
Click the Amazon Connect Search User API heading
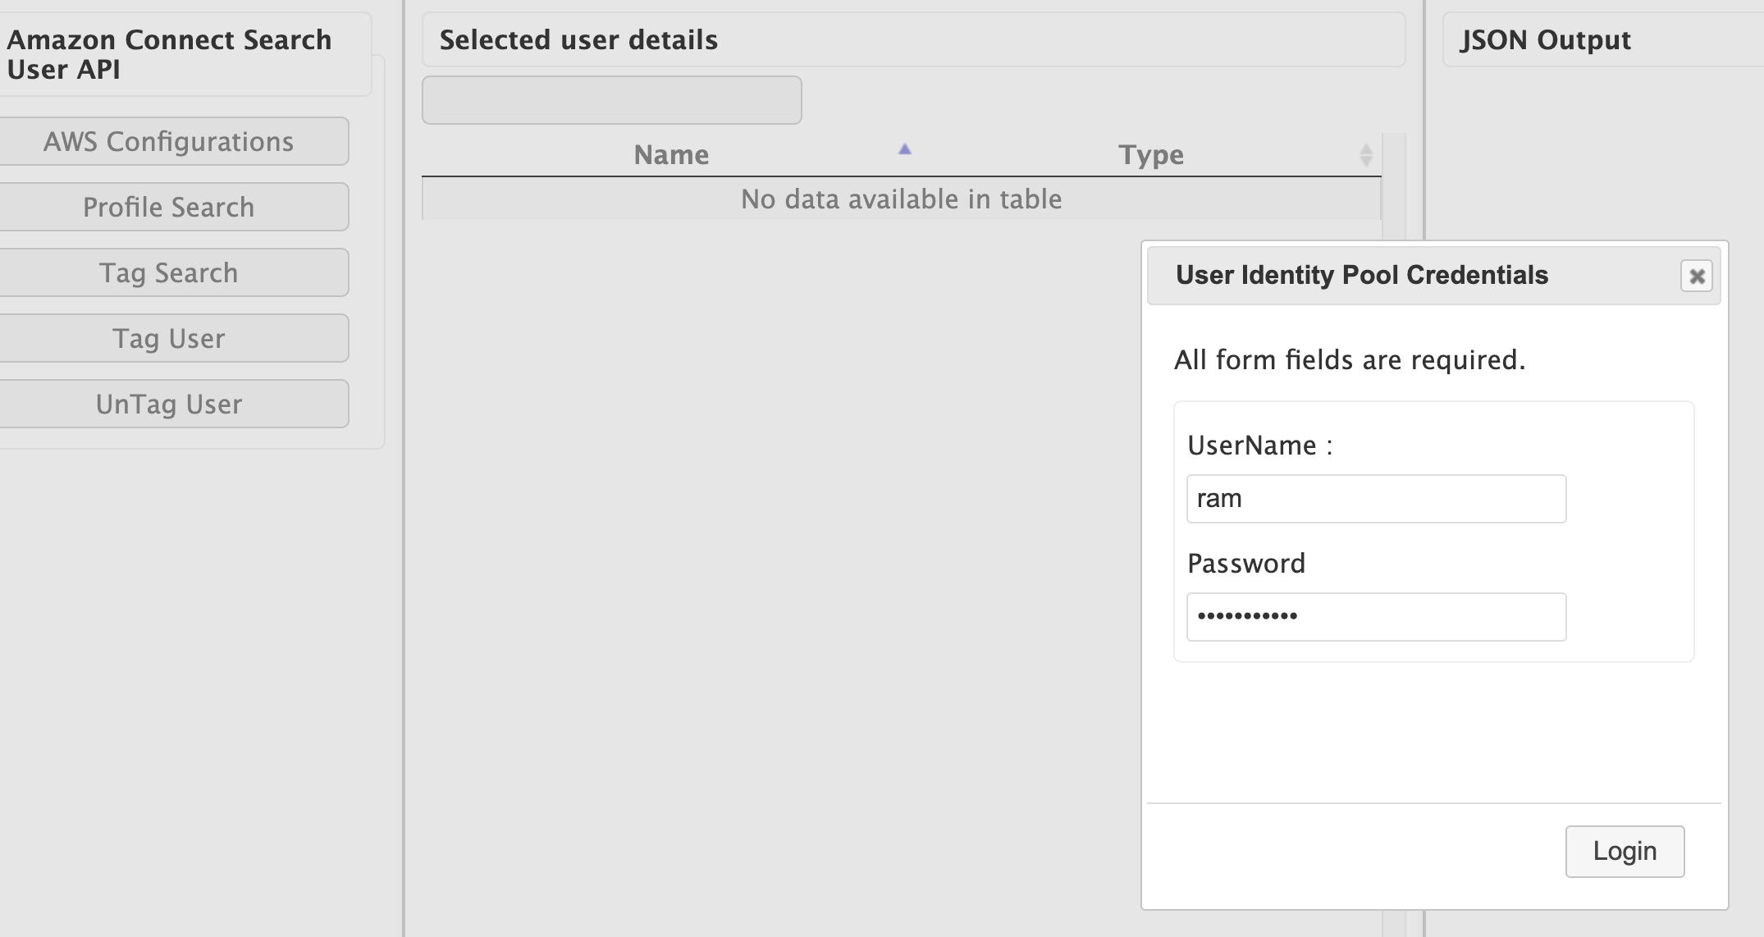click(x=170, y=53)
